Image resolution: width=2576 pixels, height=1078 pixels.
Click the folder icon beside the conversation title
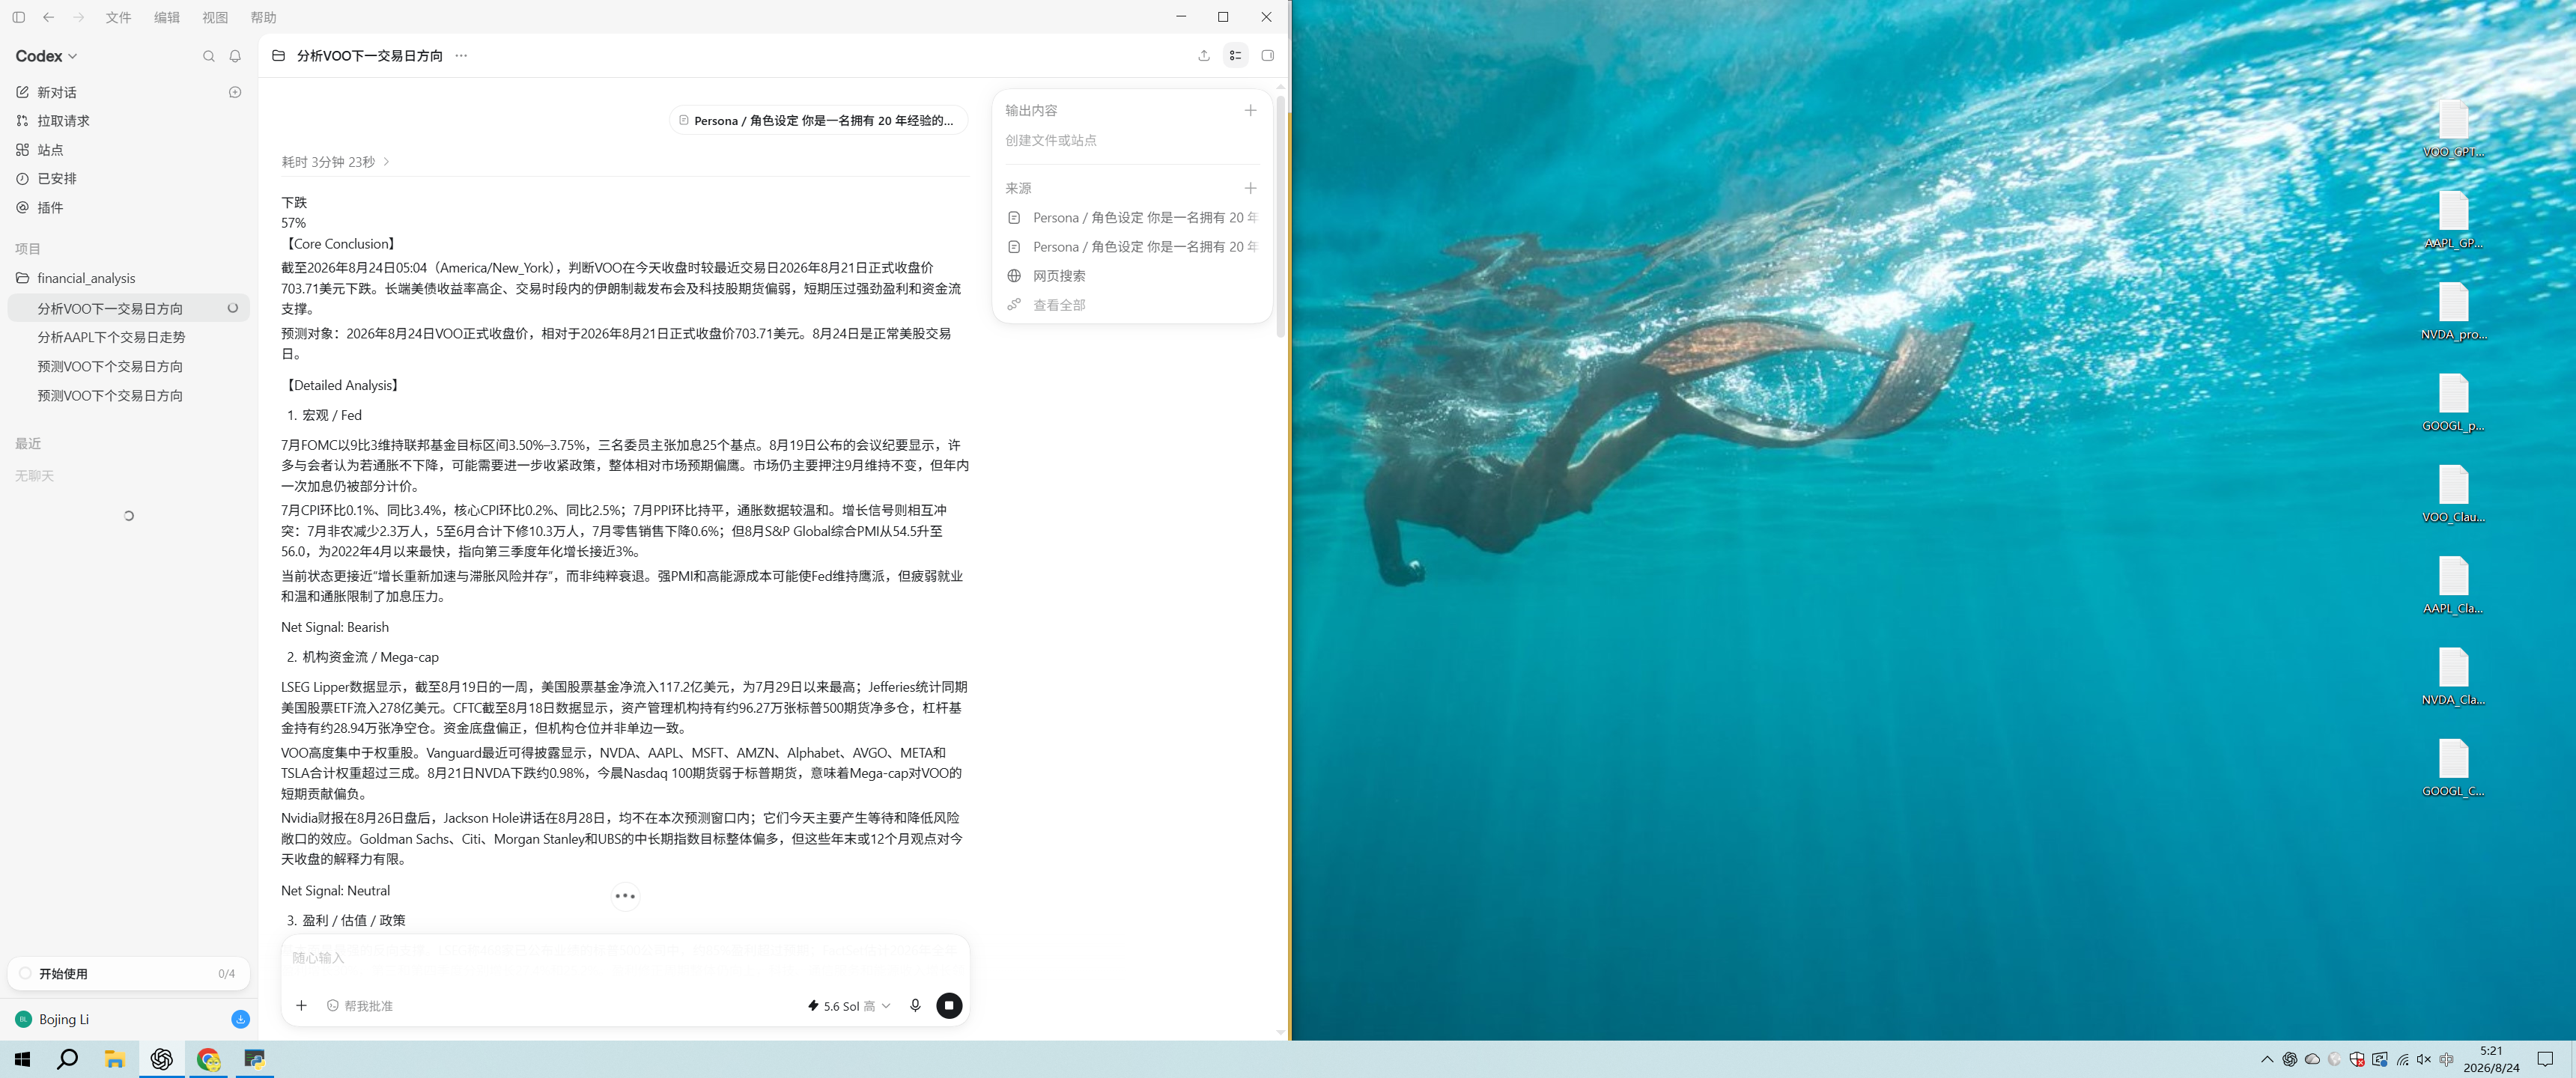click(278, 56)
